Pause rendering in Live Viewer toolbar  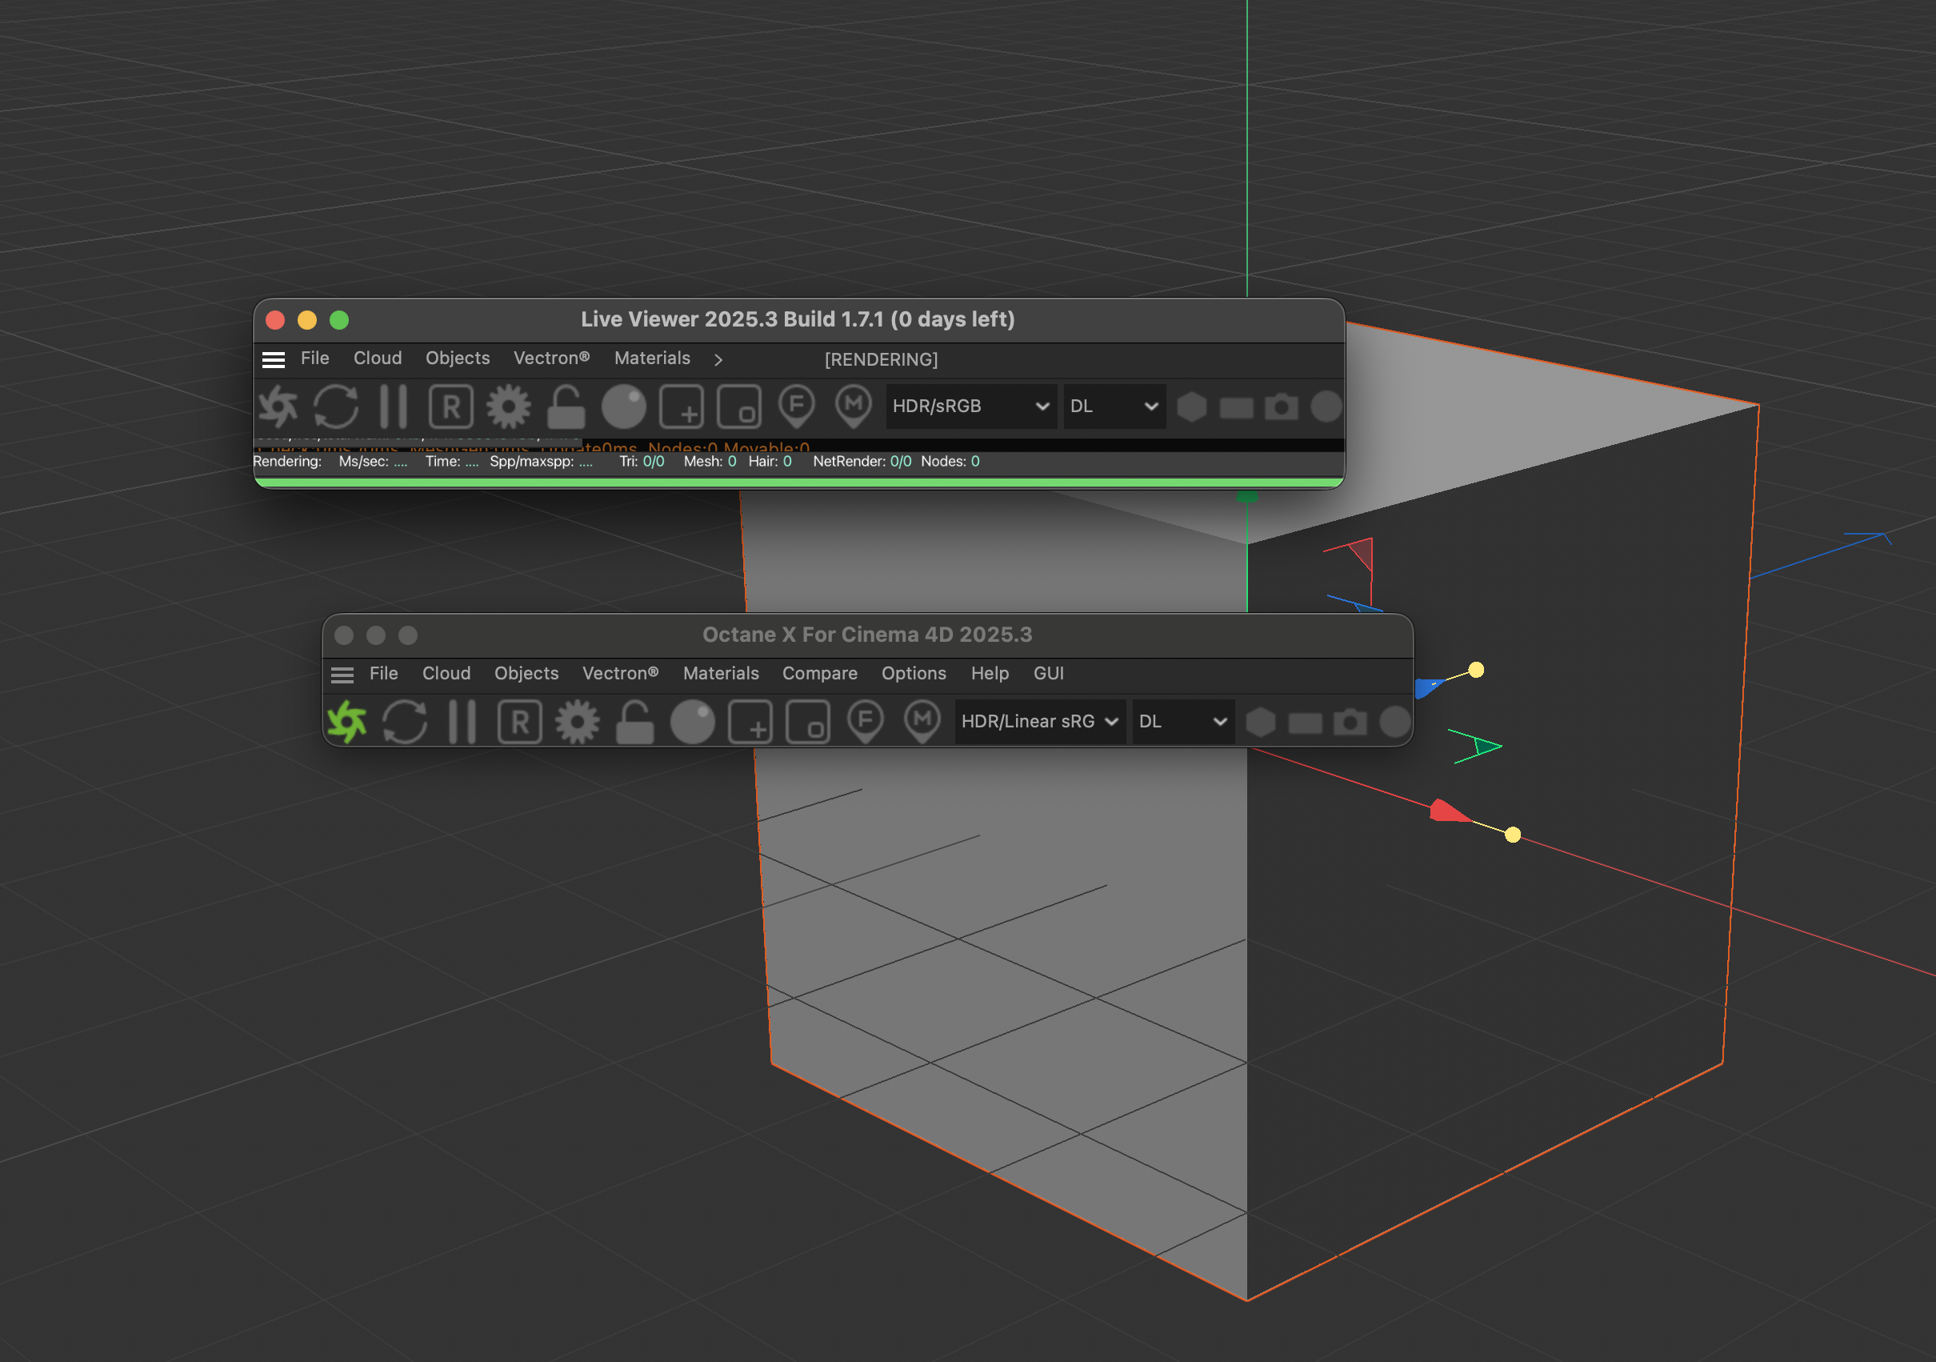coord(393,407)
